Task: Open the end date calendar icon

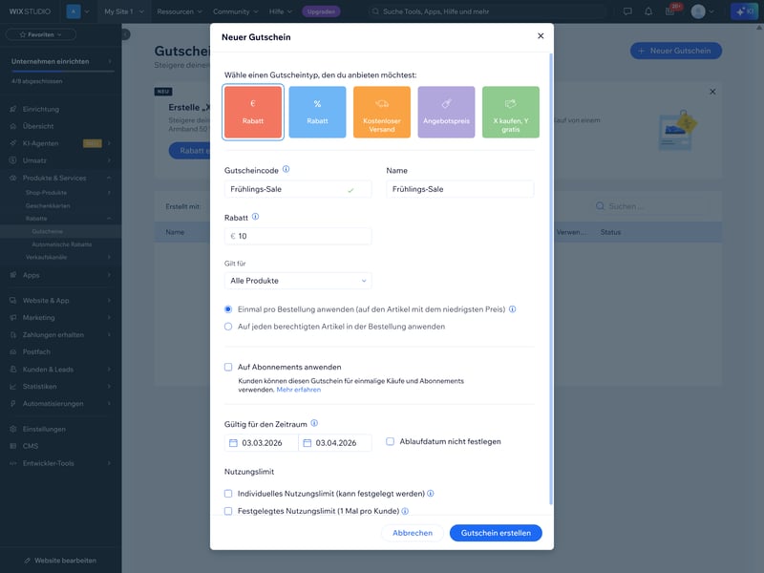Action: 307,443
